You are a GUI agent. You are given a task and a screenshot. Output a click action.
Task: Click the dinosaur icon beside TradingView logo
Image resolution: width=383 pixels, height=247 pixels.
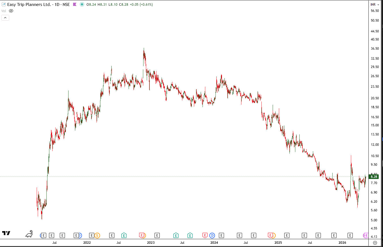29,234
